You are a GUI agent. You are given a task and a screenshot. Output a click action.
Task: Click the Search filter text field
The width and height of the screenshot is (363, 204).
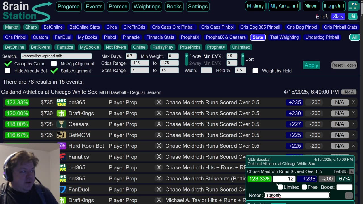tap(56, 56)
